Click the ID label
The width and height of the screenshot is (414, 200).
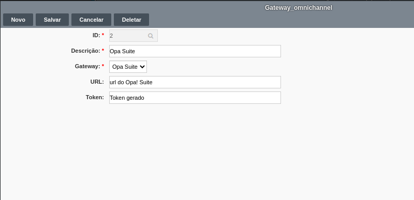pyautogui.click(x=96, y=35)
